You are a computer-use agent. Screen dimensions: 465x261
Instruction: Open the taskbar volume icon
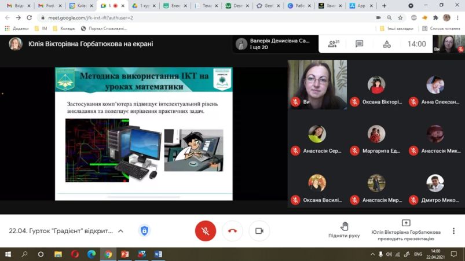pos(389,254)
